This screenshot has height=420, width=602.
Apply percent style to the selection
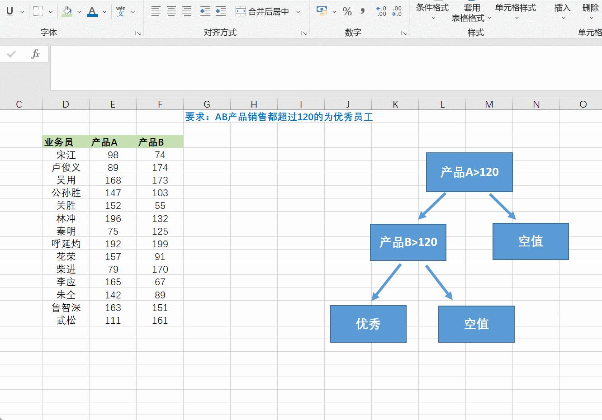(x=348, y=11)
